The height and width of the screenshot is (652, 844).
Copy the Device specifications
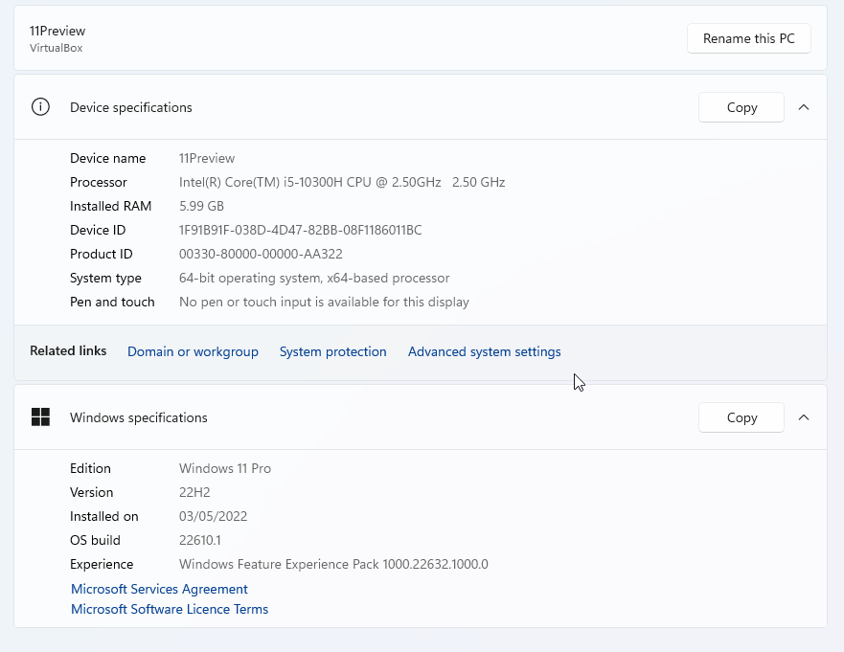(741, 107)
